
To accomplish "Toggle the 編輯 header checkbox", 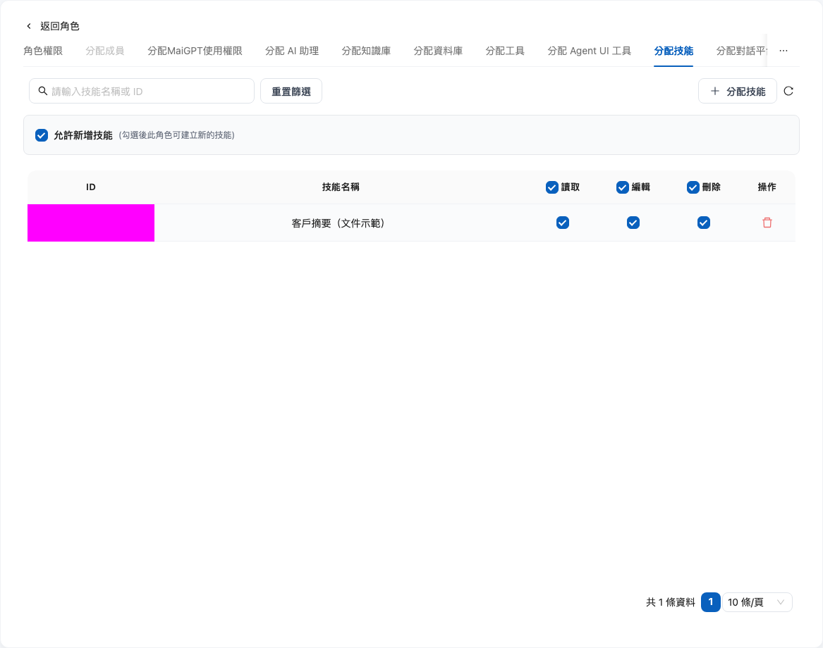I will tap(623, 187).
